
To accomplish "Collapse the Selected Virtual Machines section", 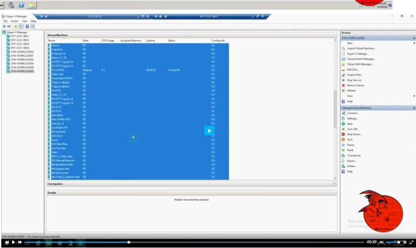I will click(414, 108).
